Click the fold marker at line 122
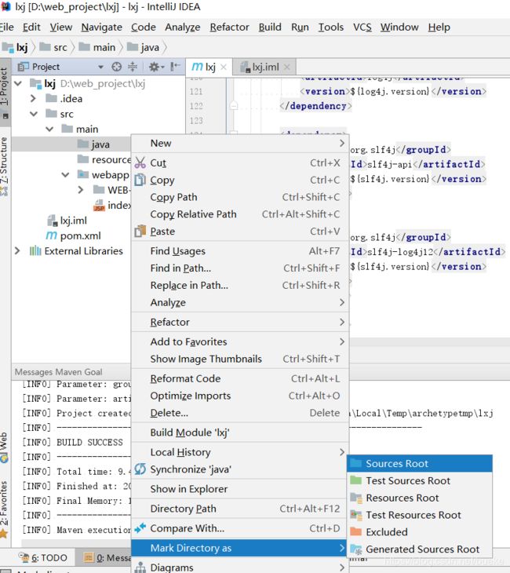This screenshot has height=573, width=510. point(234,106)
